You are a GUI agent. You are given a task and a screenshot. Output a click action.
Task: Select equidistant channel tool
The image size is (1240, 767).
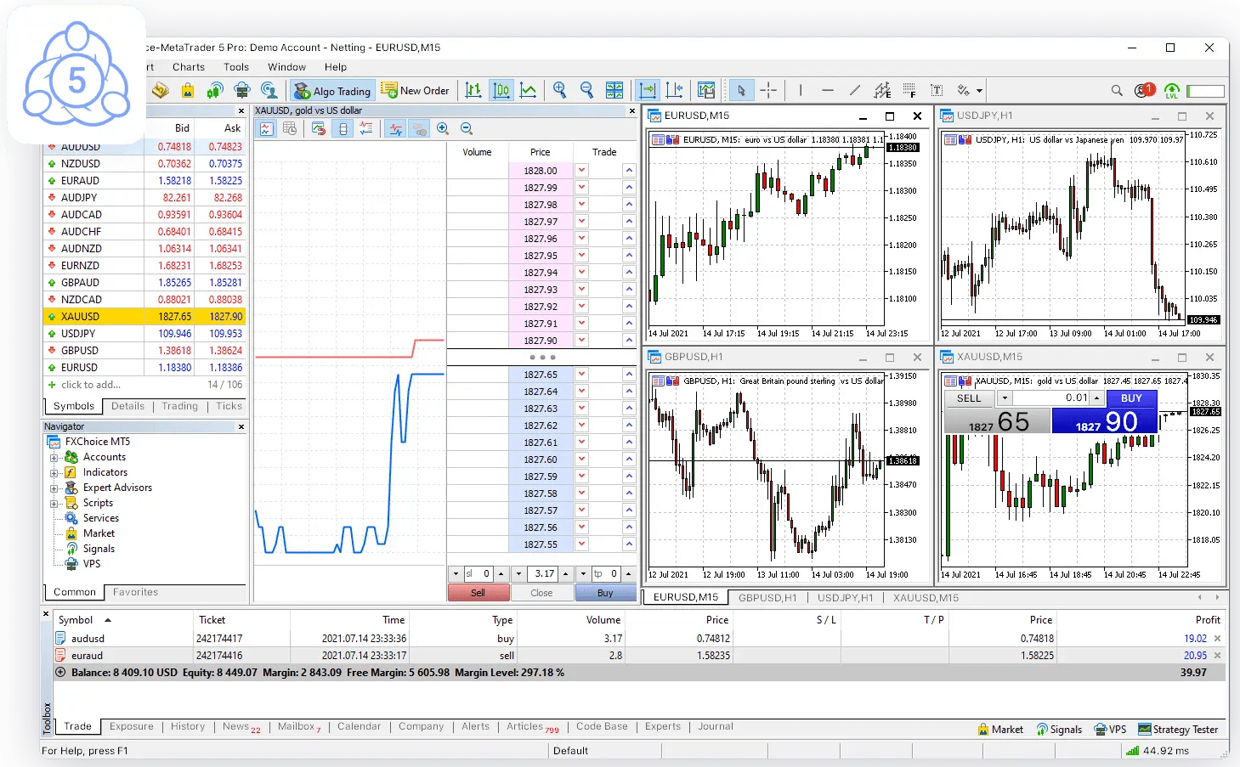[882, 90]
